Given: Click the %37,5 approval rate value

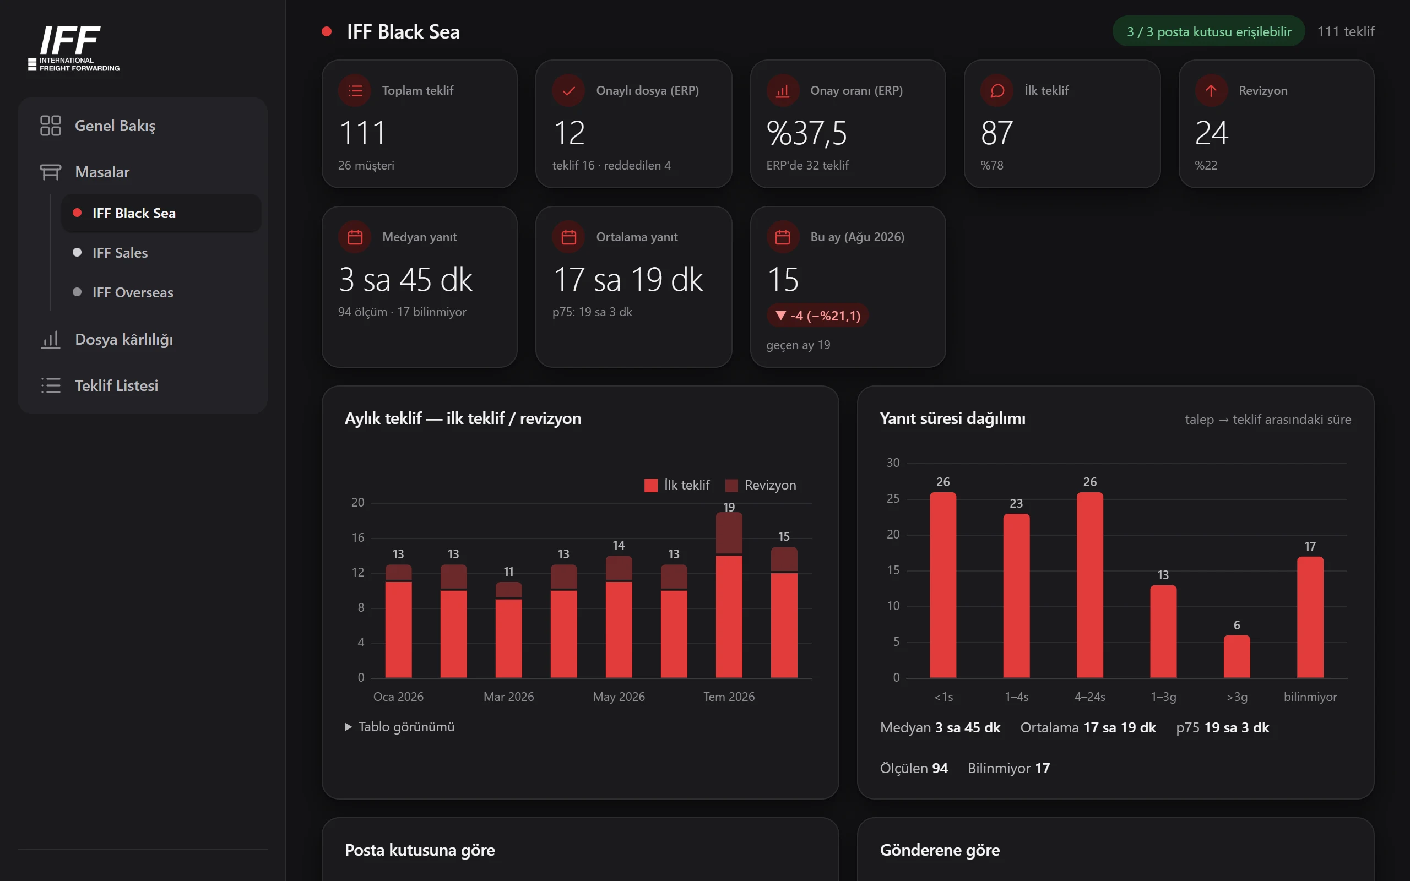Looking at the screenshot, I should click(x=806, y=133).
